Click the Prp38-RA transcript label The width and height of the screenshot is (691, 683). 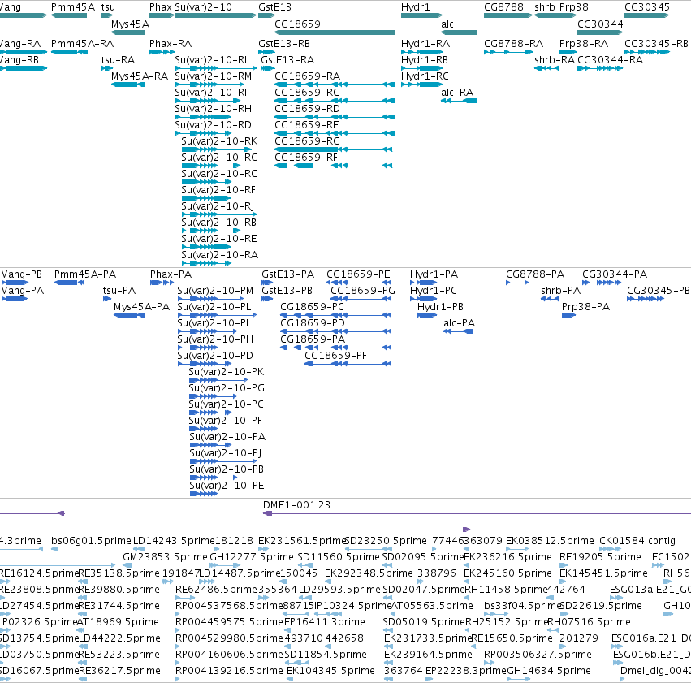[x=584, y=44]
